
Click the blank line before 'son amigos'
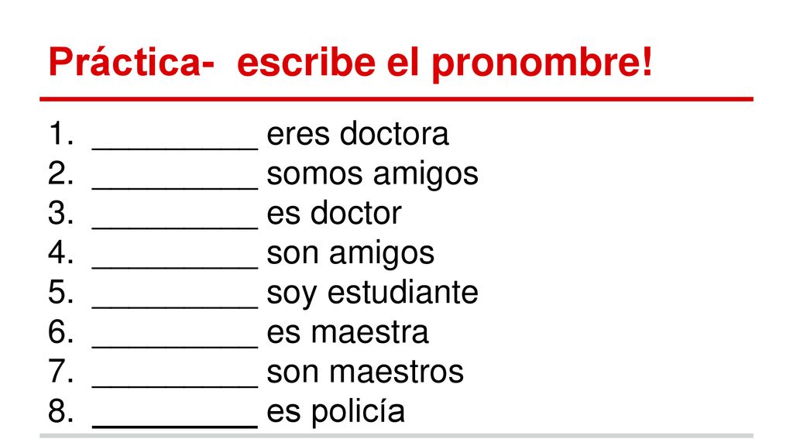(x=175, y=267)
